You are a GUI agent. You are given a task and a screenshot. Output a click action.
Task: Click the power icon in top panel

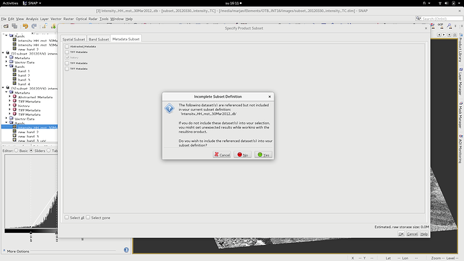(x=454, y=3)
